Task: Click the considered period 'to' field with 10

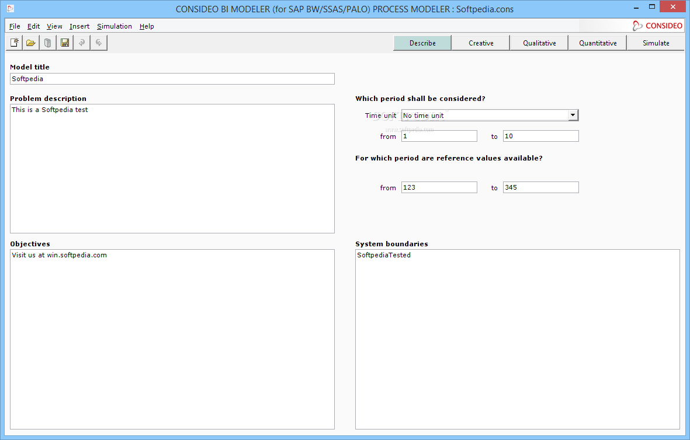Action: [541, 137]
